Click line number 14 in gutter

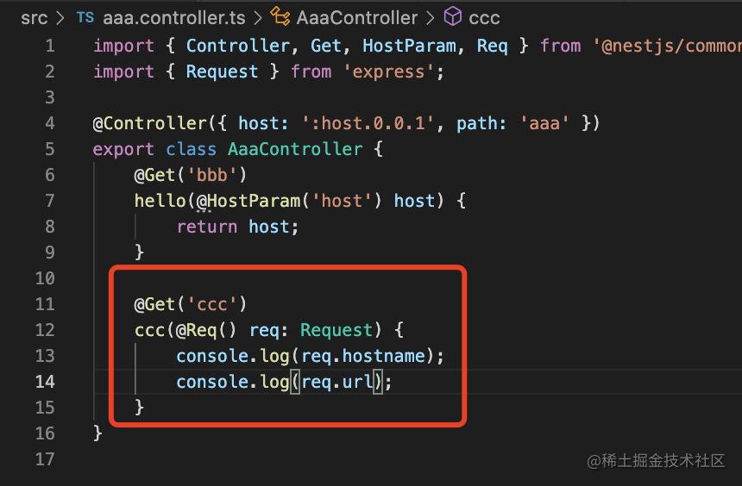coord(45,382)
